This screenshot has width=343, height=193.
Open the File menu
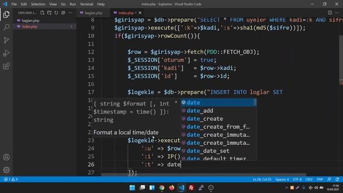[14, 4]
